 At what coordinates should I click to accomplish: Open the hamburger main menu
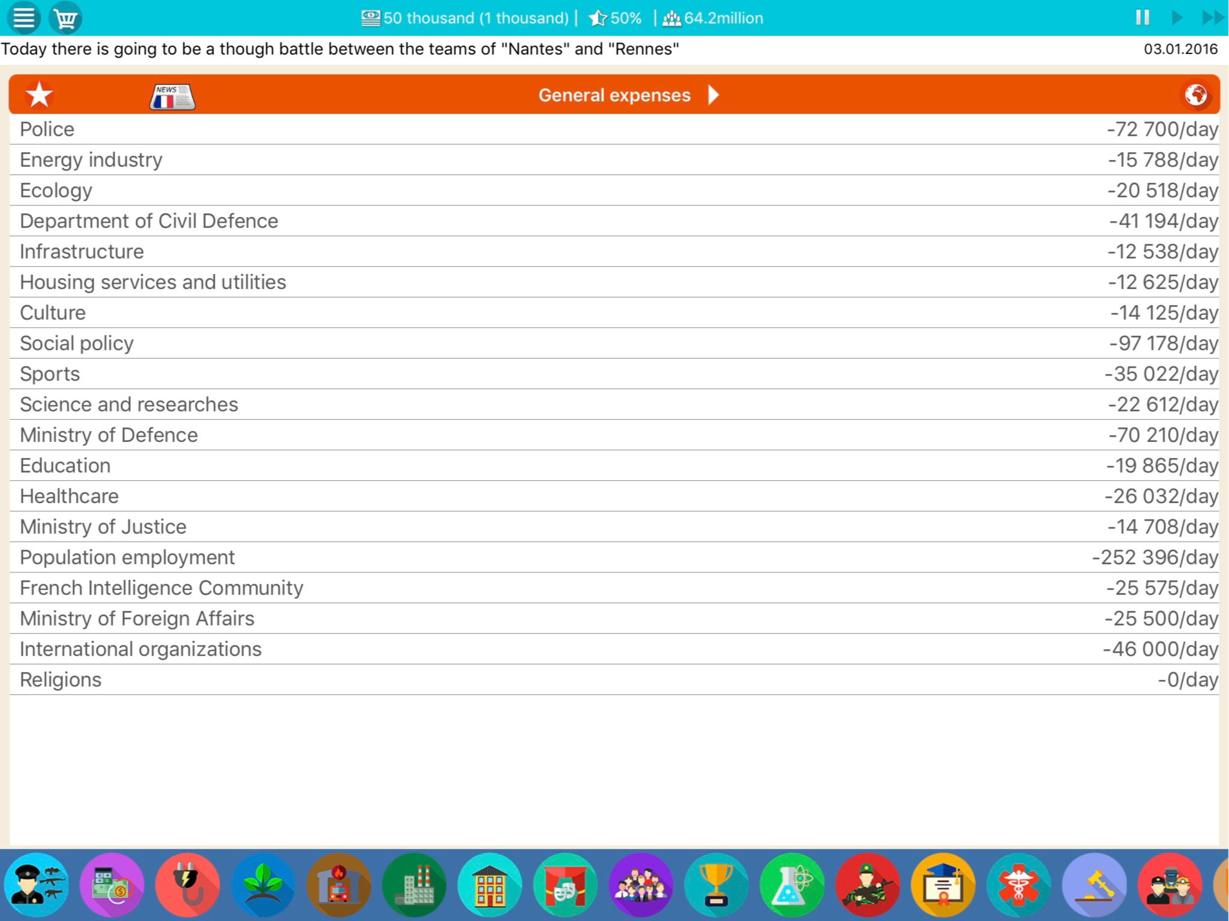point(24,18)
